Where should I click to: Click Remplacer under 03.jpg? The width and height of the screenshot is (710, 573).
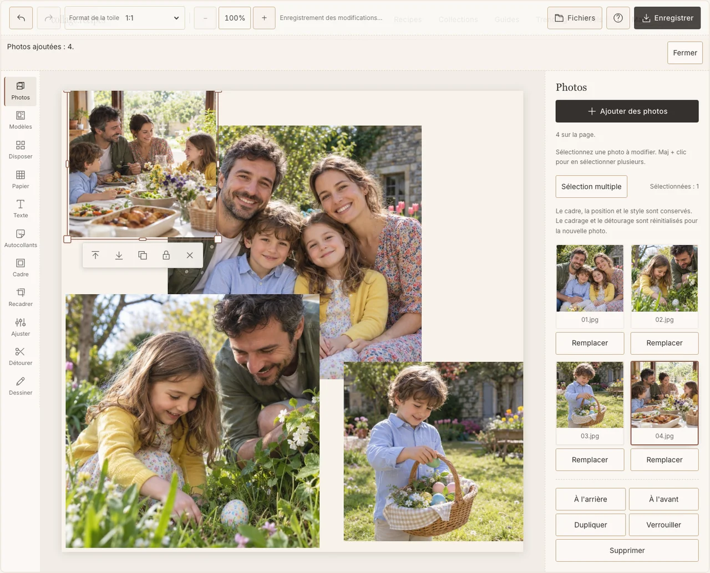tap(590, 460)
